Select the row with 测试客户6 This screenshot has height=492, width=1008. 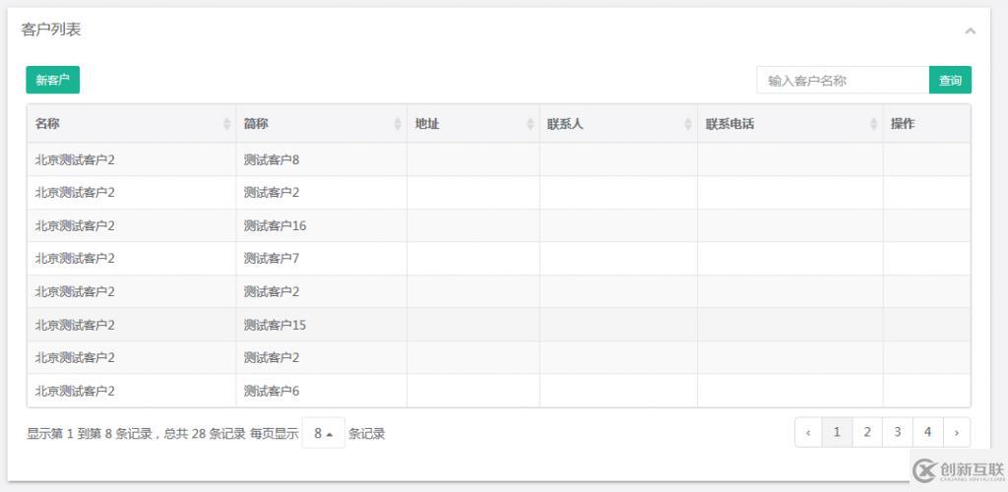click(499, 391)
